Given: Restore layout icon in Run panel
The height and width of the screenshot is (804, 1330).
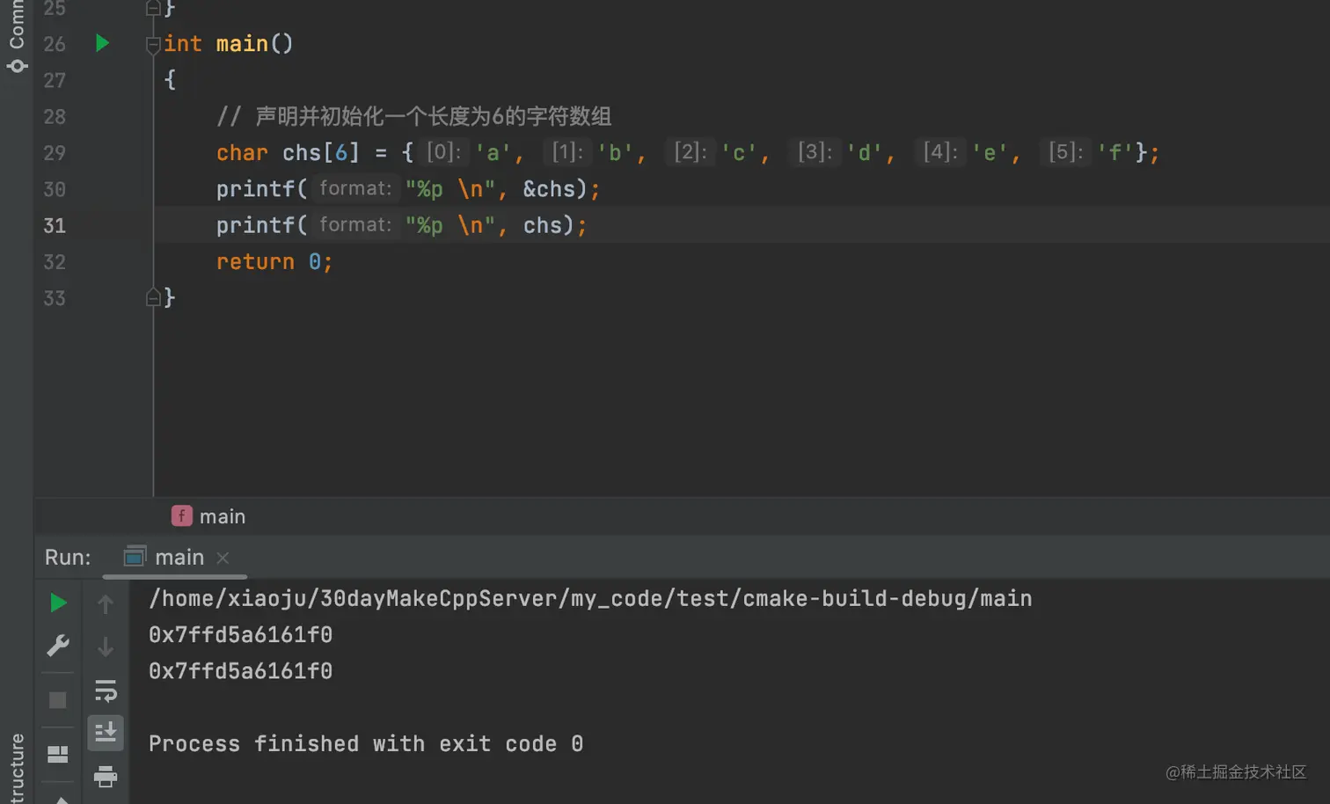Looking at the screenshot, I should pyautogui.click(x=58, y=754).
